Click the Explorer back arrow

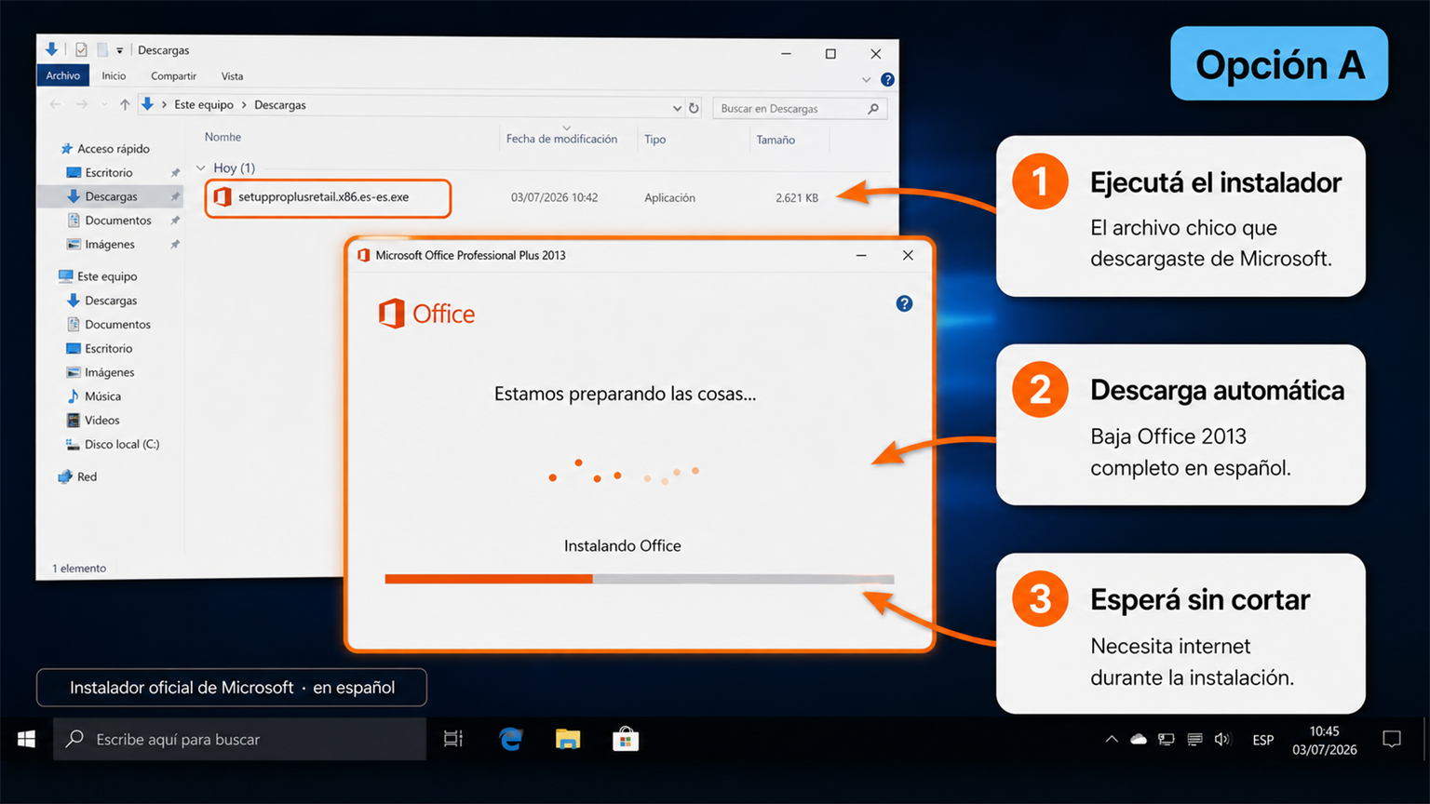(x=55, y=104)
